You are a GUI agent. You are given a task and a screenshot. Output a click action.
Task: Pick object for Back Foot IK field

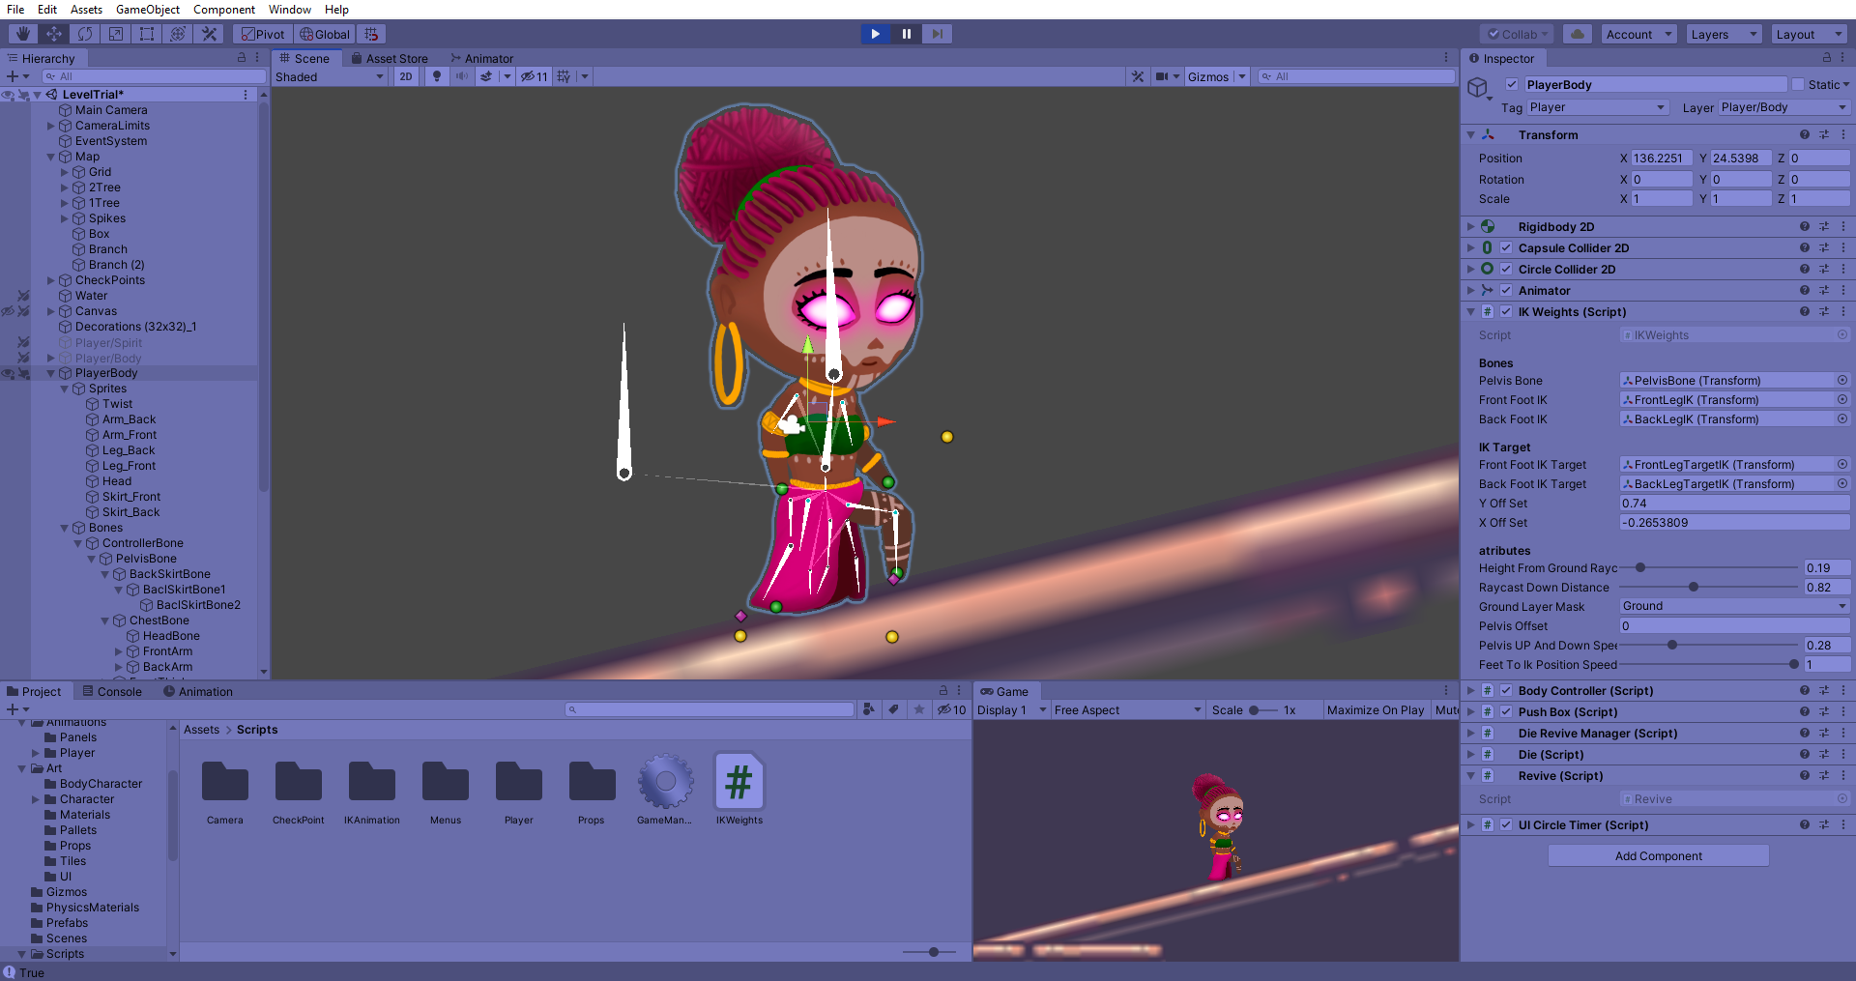pyautogui.click(x=1842, y=419)
